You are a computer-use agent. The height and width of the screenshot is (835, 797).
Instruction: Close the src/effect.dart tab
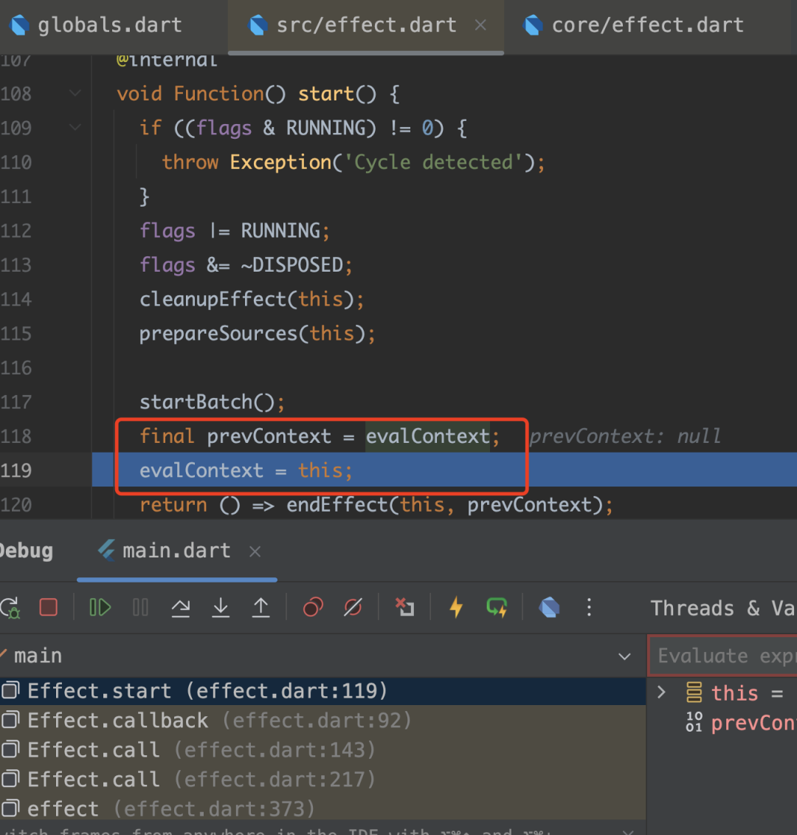[480, 25]
